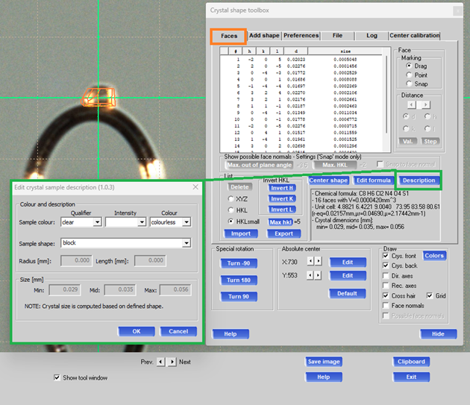This screenshot has height=405, width=470.
Task: Click the Prev. left arrow button
Action: [160, 362]
